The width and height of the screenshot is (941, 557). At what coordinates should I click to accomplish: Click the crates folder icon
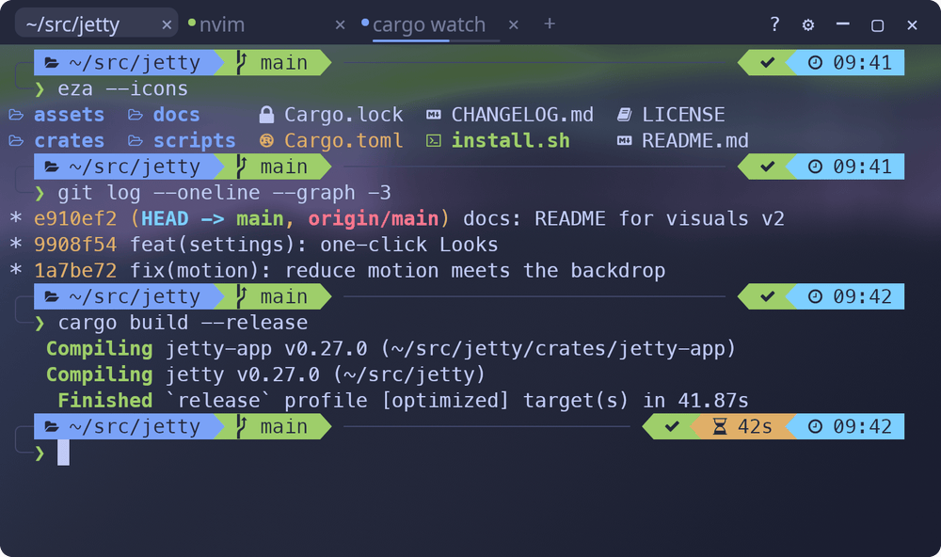16,140
